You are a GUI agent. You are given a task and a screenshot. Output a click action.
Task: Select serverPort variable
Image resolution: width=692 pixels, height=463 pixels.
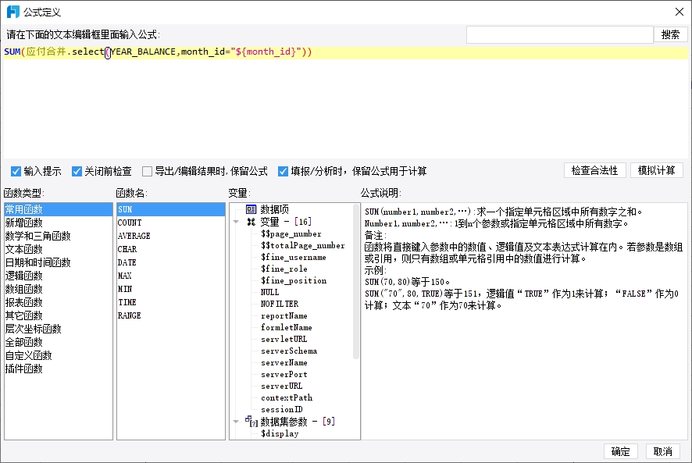284,374
